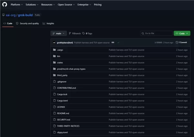The image size is (194, 137).
Task: Open the CONTRIBUTING.md file name
Action: pyautogui.click(x=66, y=88)
